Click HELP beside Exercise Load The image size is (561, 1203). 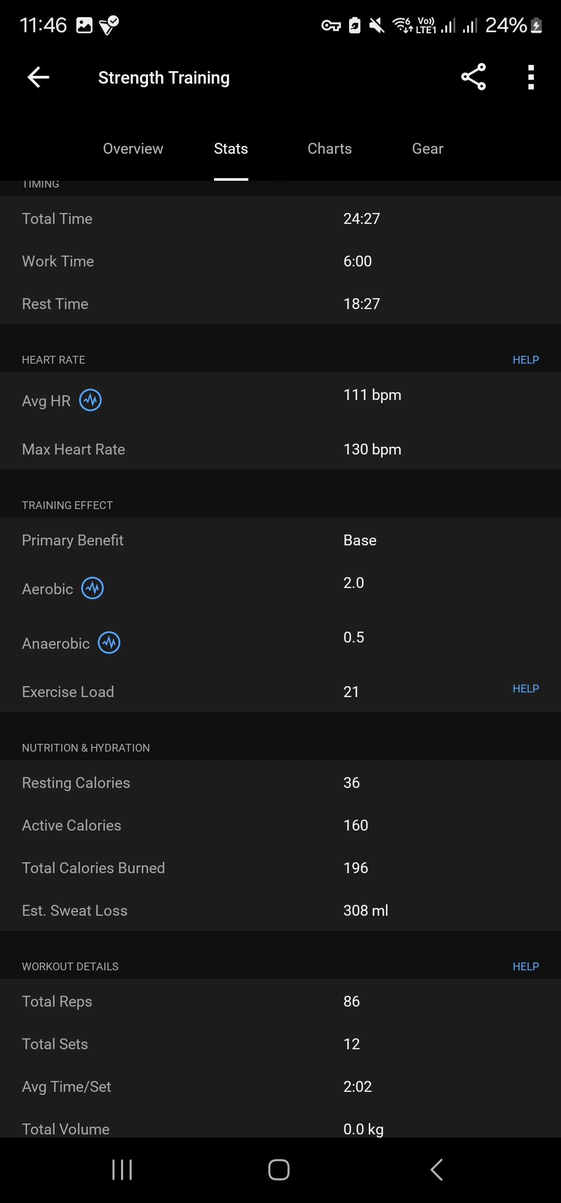pos(526,688)
